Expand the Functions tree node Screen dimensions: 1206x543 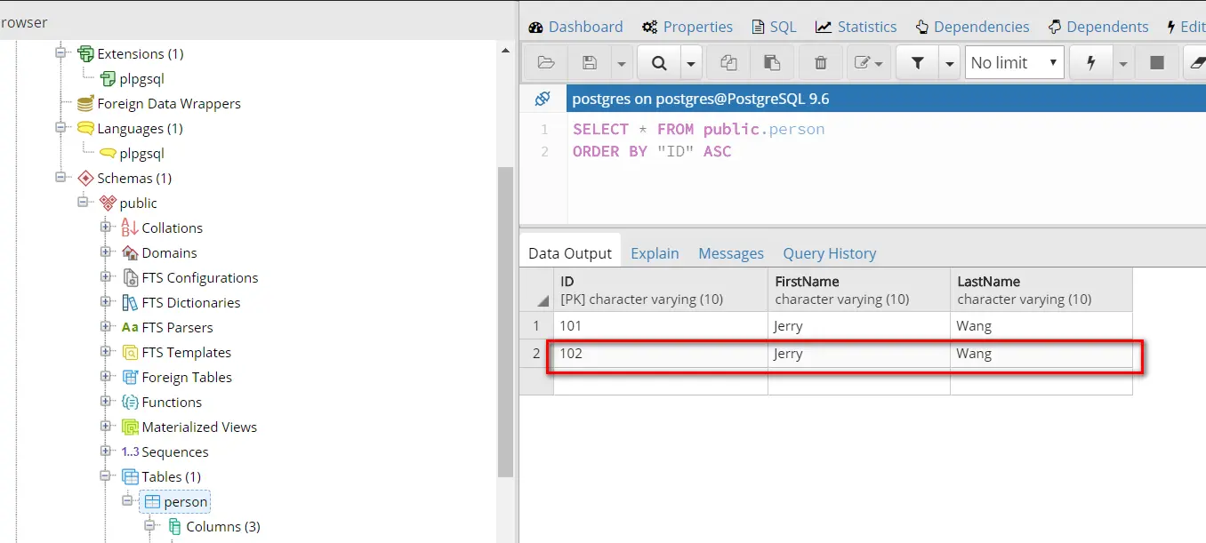coord(107,403)
